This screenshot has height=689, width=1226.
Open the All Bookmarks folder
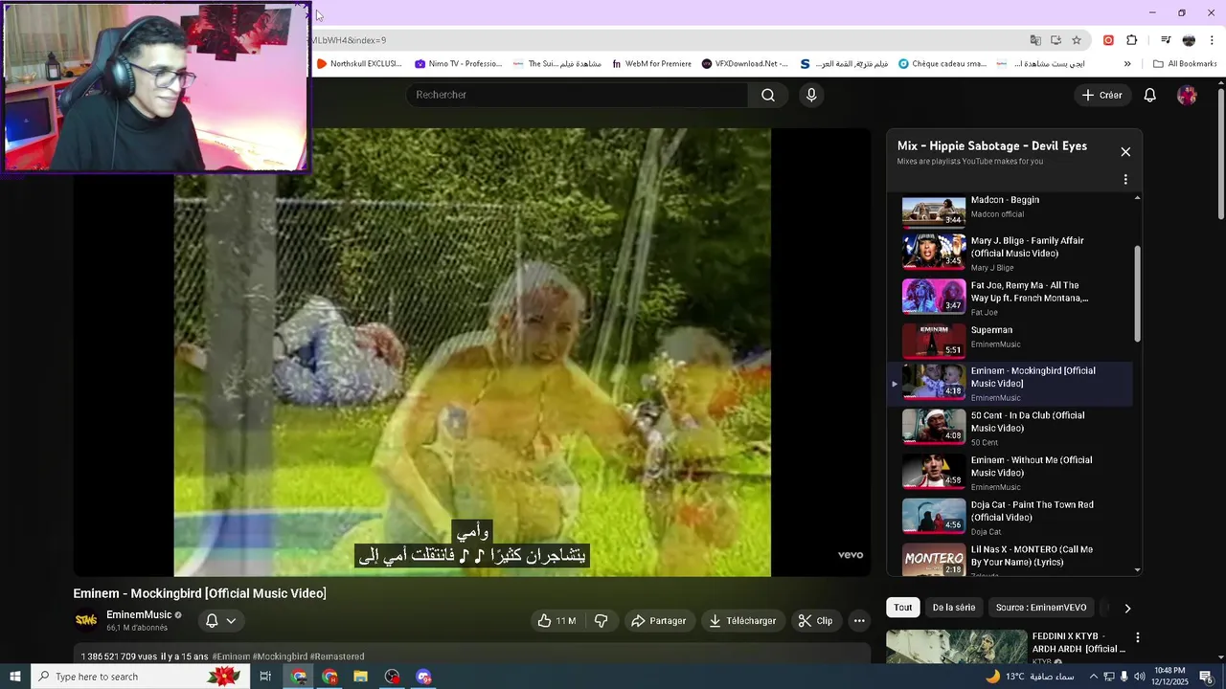1185,64
